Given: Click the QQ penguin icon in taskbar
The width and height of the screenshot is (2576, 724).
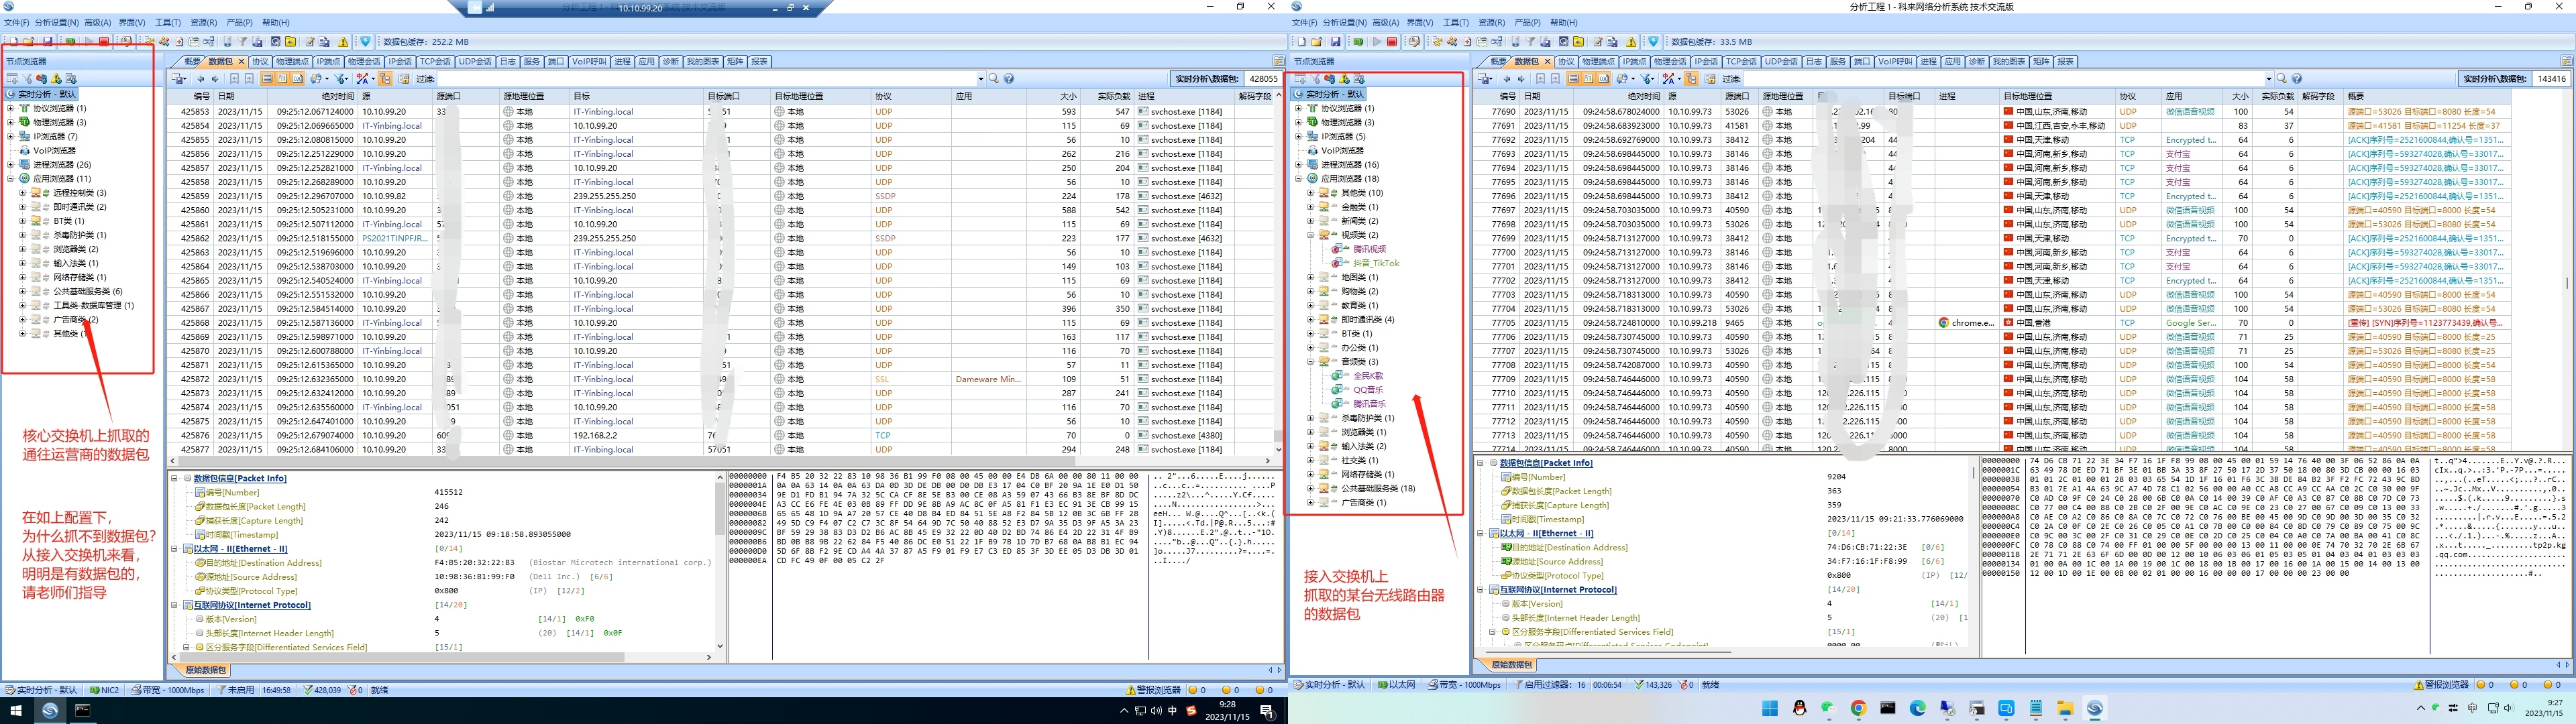Looking at the screenshot, I should (1799, 708).
